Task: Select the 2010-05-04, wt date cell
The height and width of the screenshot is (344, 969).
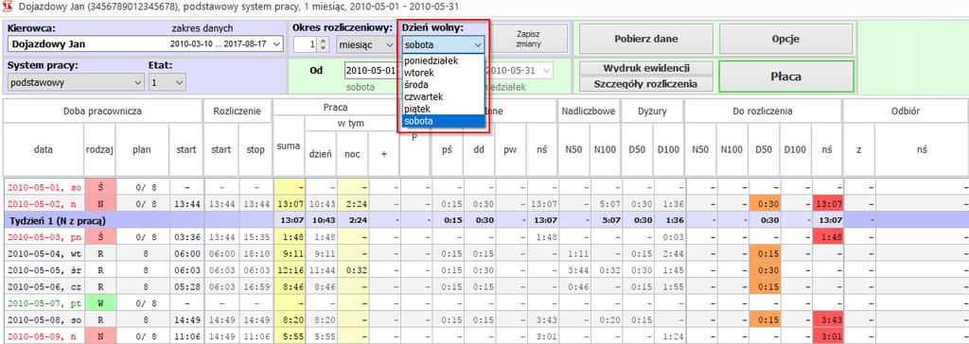Action: (44, 253)
